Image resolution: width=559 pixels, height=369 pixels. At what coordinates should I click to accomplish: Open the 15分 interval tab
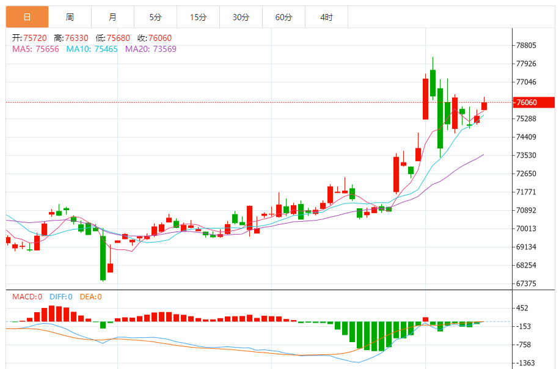pyautogui.click(x=198, y=16)
